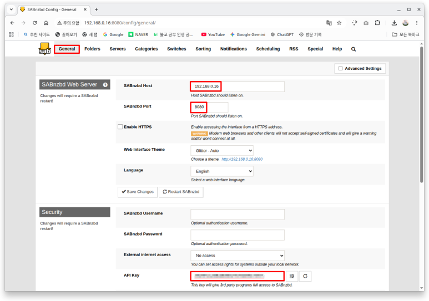The height and width of the screenshot is (301, 429).
Task: Open the YouTube bookmark
Action: (213, 35)
